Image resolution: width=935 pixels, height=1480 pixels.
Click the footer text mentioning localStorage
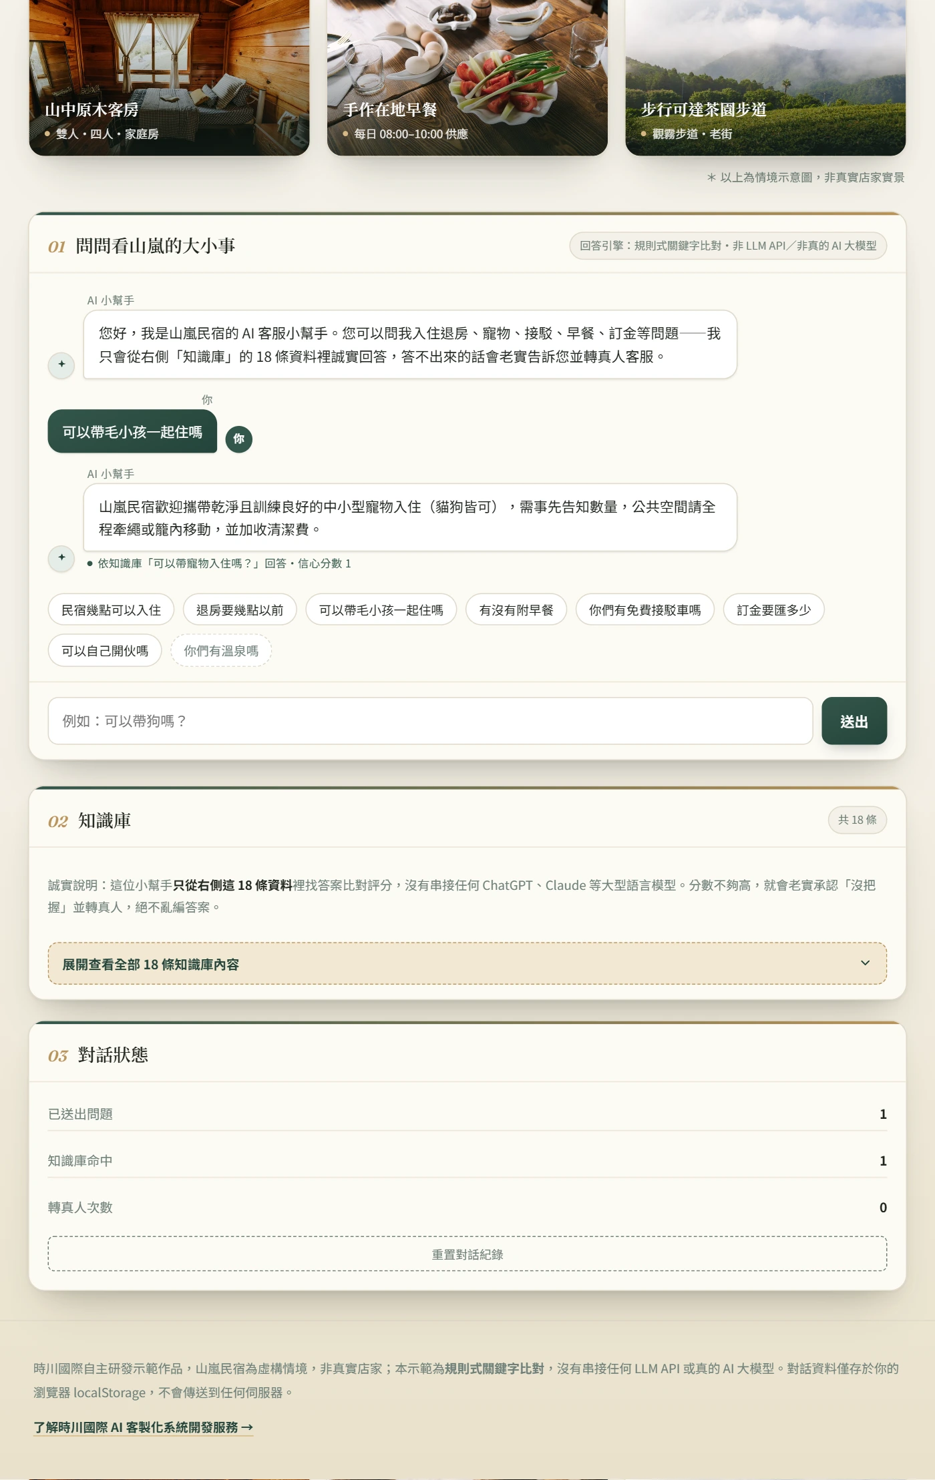coord(466,1381)
